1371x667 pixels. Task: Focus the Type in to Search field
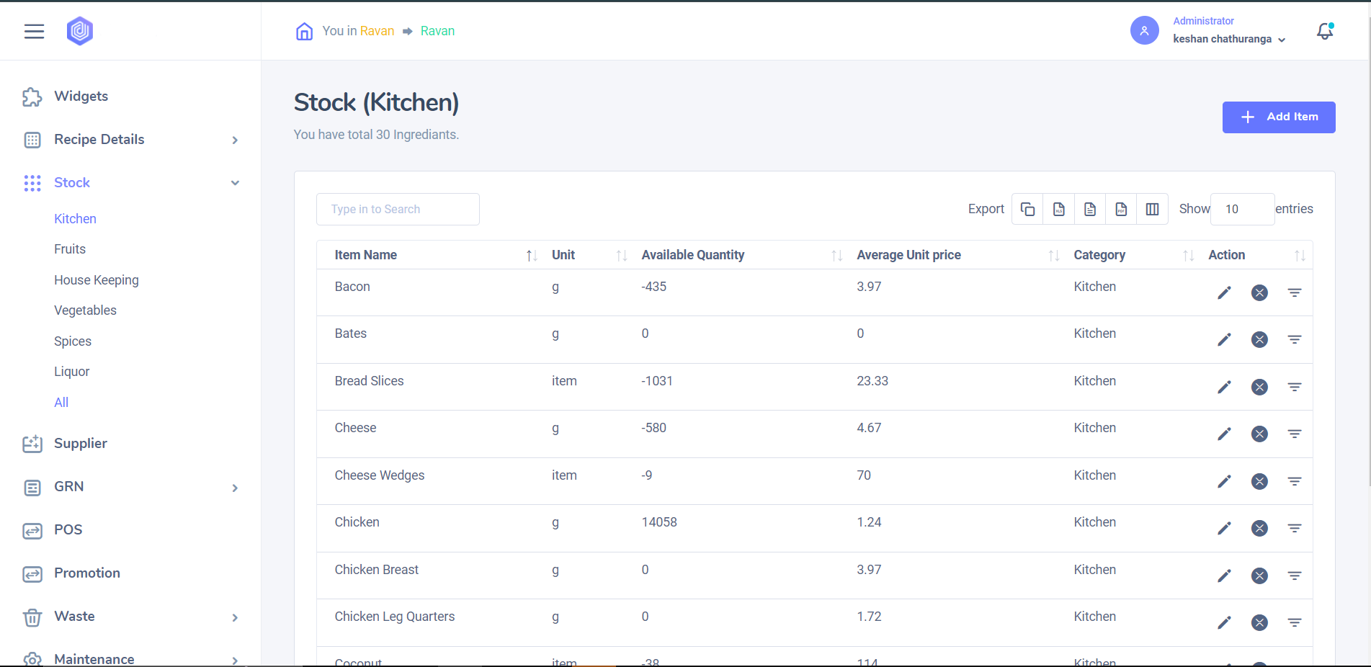398,209
